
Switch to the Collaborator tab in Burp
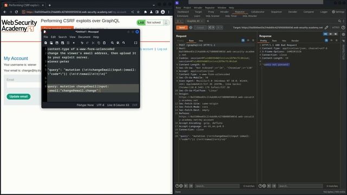[x=258, y=12]
